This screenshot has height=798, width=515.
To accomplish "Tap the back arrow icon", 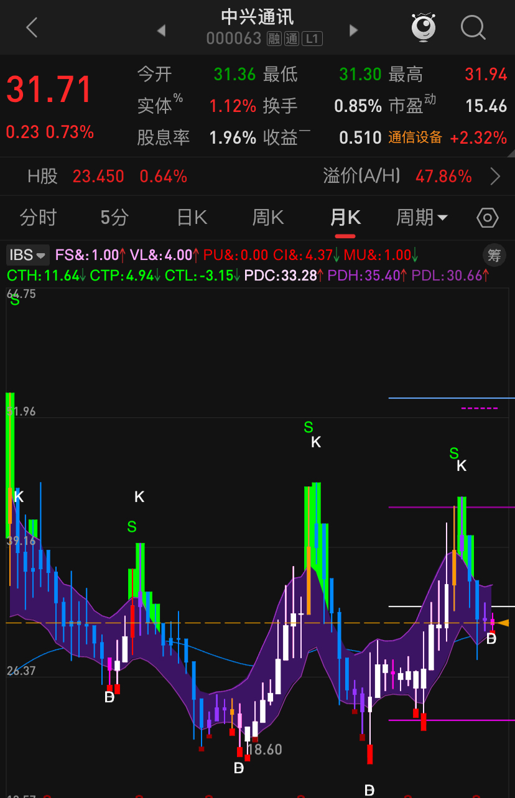I will (32, 28).
